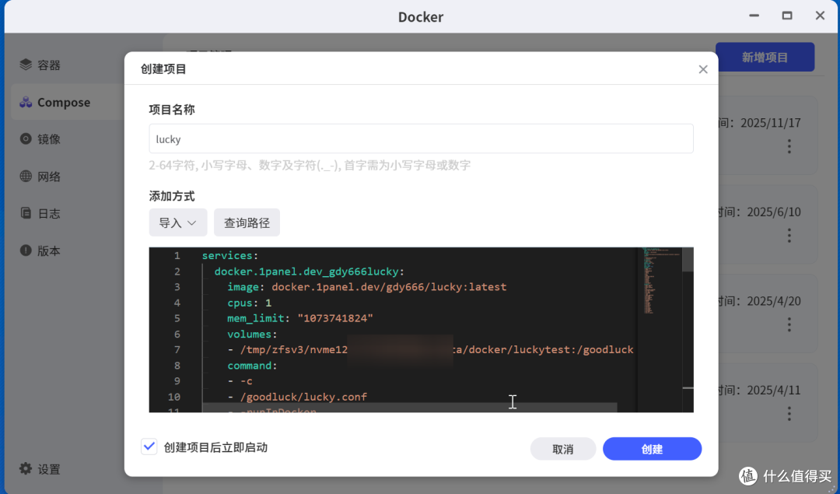Image resolution: width=840 pixels, height=494 pixels.
Task: Open more options for the 2025/11/17 project
Action: click(789, 146)
